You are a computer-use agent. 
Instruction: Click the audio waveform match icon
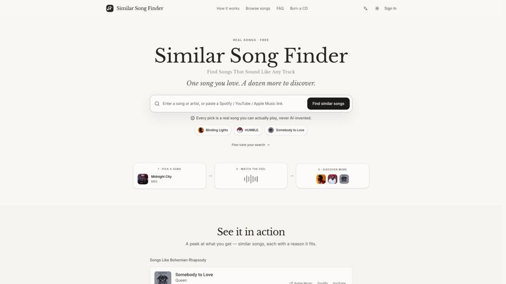pyautogui.click(x=251, y=179)
